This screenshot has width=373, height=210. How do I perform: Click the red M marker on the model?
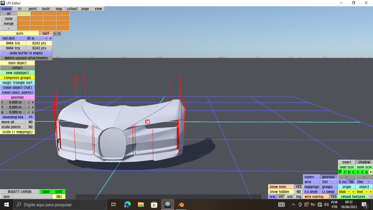point(147,122)
